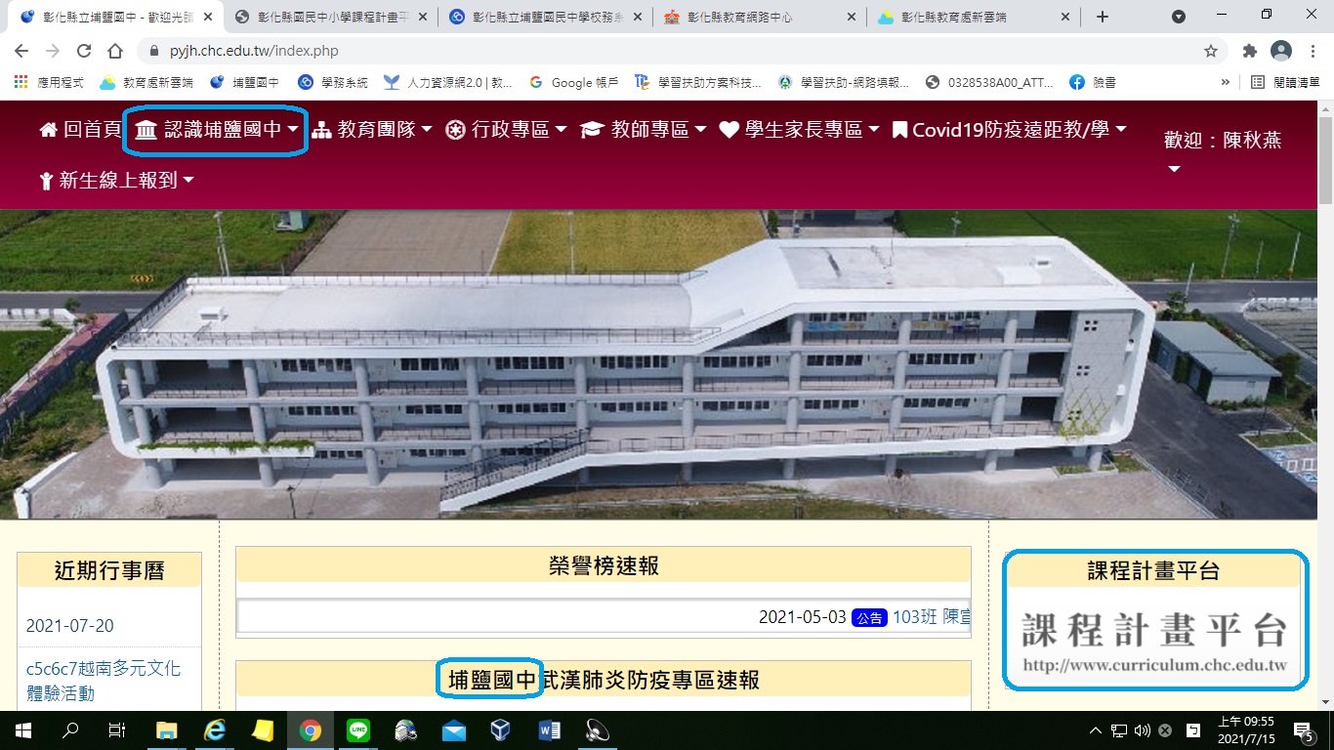The height and width of the screenshot is (750, 1334).
Task: Open the Chrome extensions puzzle icon
Action: 1249,51
